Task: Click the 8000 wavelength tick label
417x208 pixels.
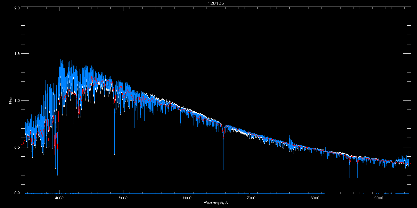Action: 315,198
